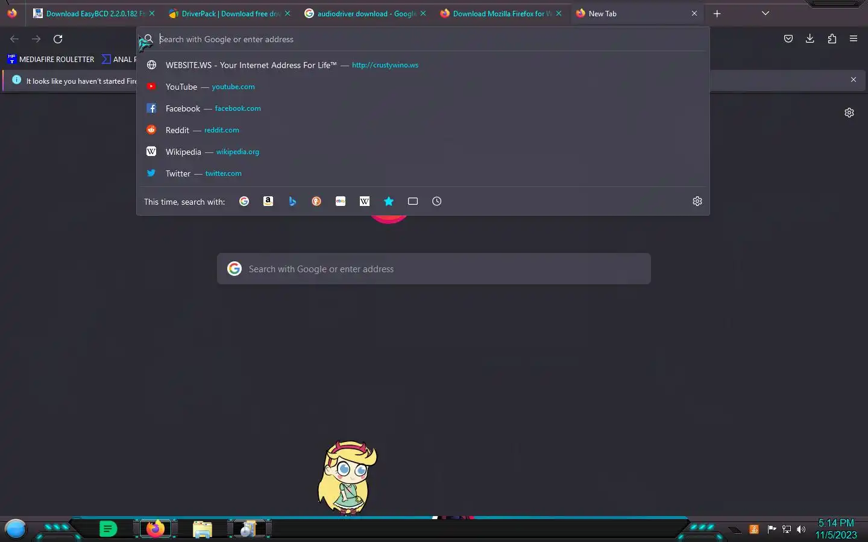The width and height of the screenshot is (868, 542).
Task: Click the network tray icon
Action: tap(787, 529)
